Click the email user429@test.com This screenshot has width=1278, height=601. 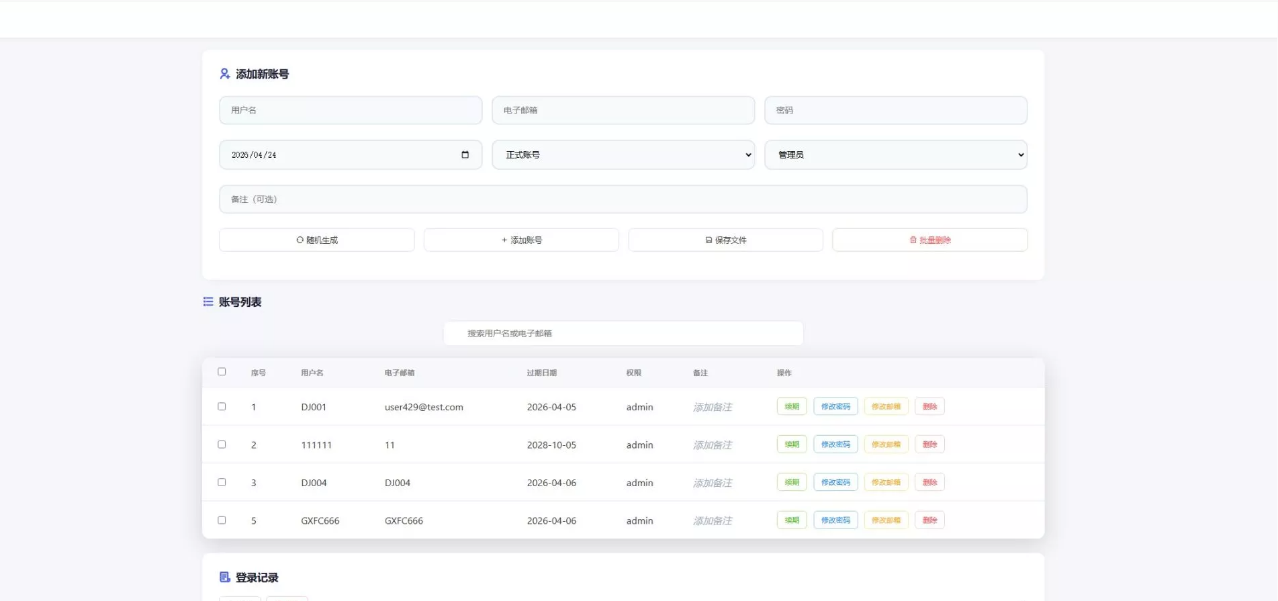click(424, 407)
